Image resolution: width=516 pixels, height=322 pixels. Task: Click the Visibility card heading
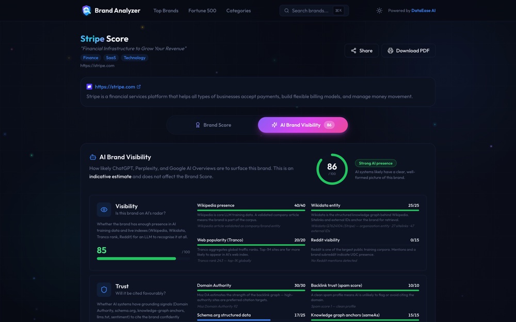pos(126,207)
